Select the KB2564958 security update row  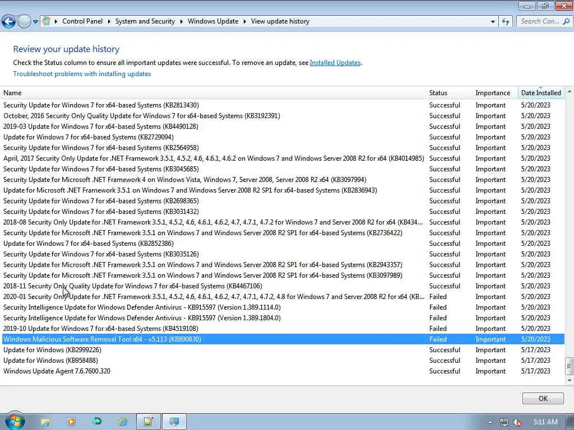[x=283, y=147]
